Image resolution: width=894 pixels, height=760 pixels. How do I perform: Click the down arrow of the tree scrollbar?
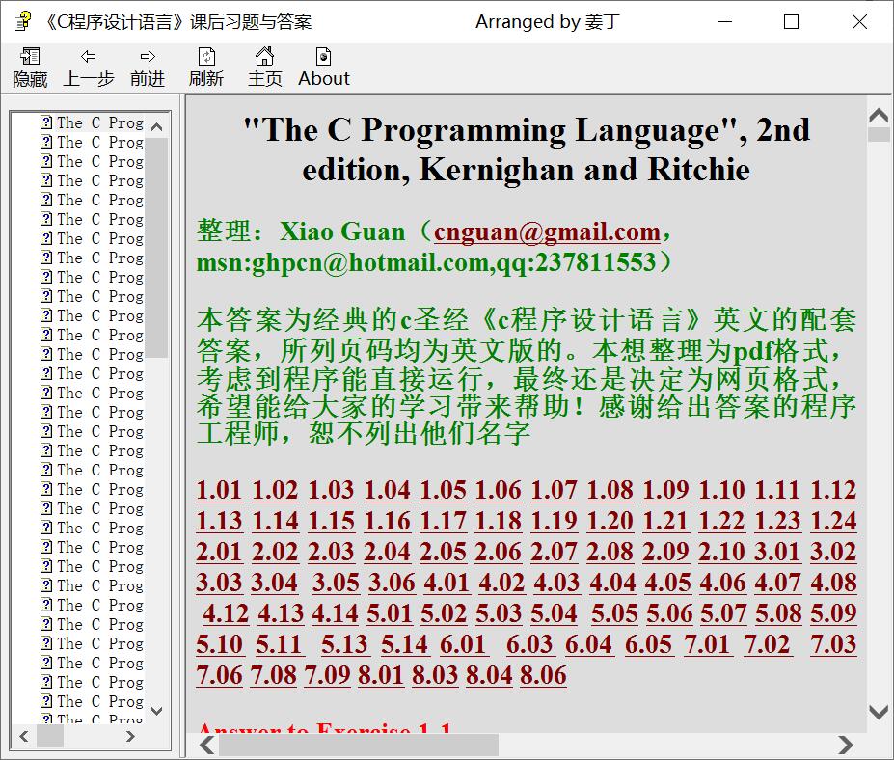click(157, 711)
